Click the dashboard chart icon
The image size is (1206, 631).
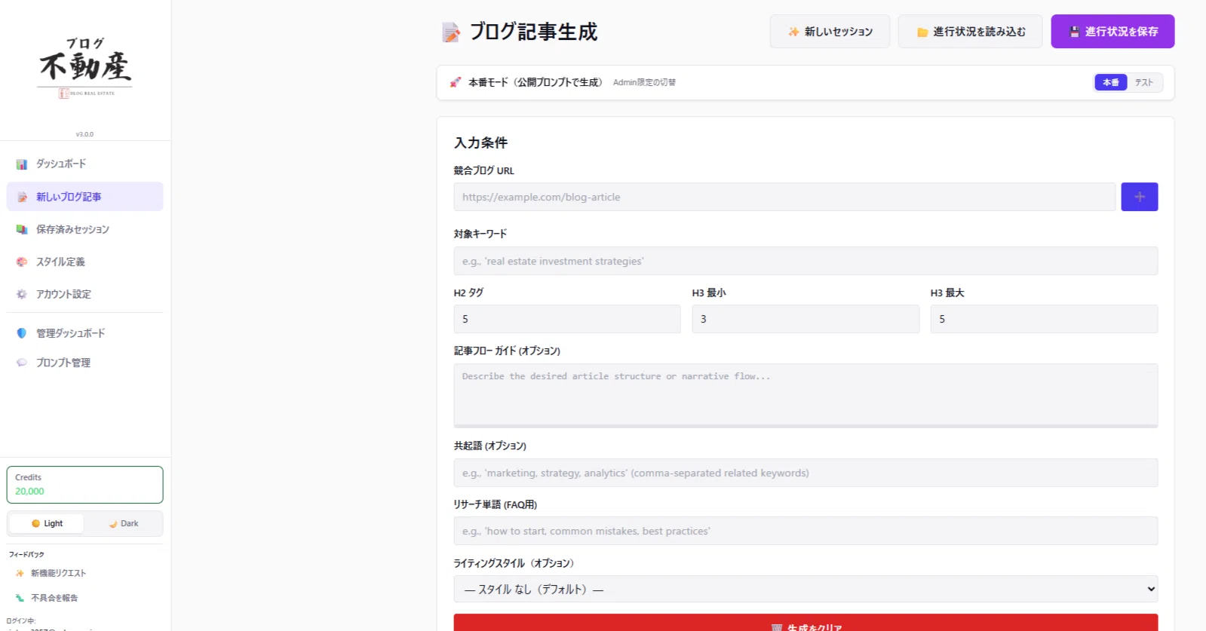pyautogui.click(x=22, y=164)
